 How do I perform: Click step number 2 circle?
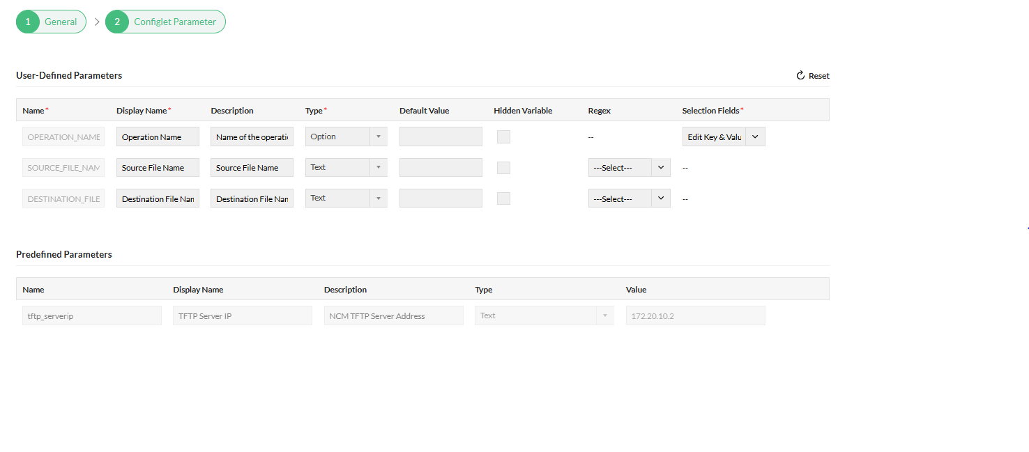point(117,22)
